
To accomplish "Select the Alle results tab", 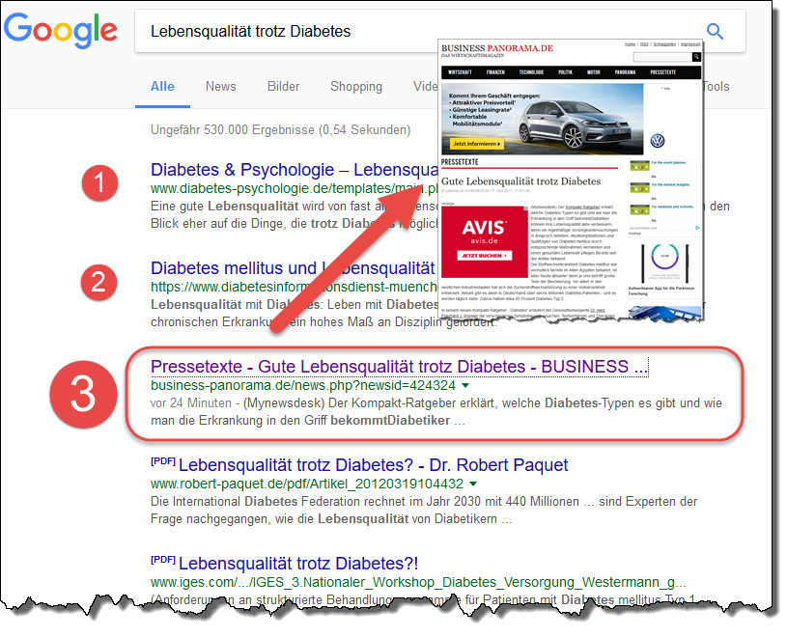I will pos(162,86).
